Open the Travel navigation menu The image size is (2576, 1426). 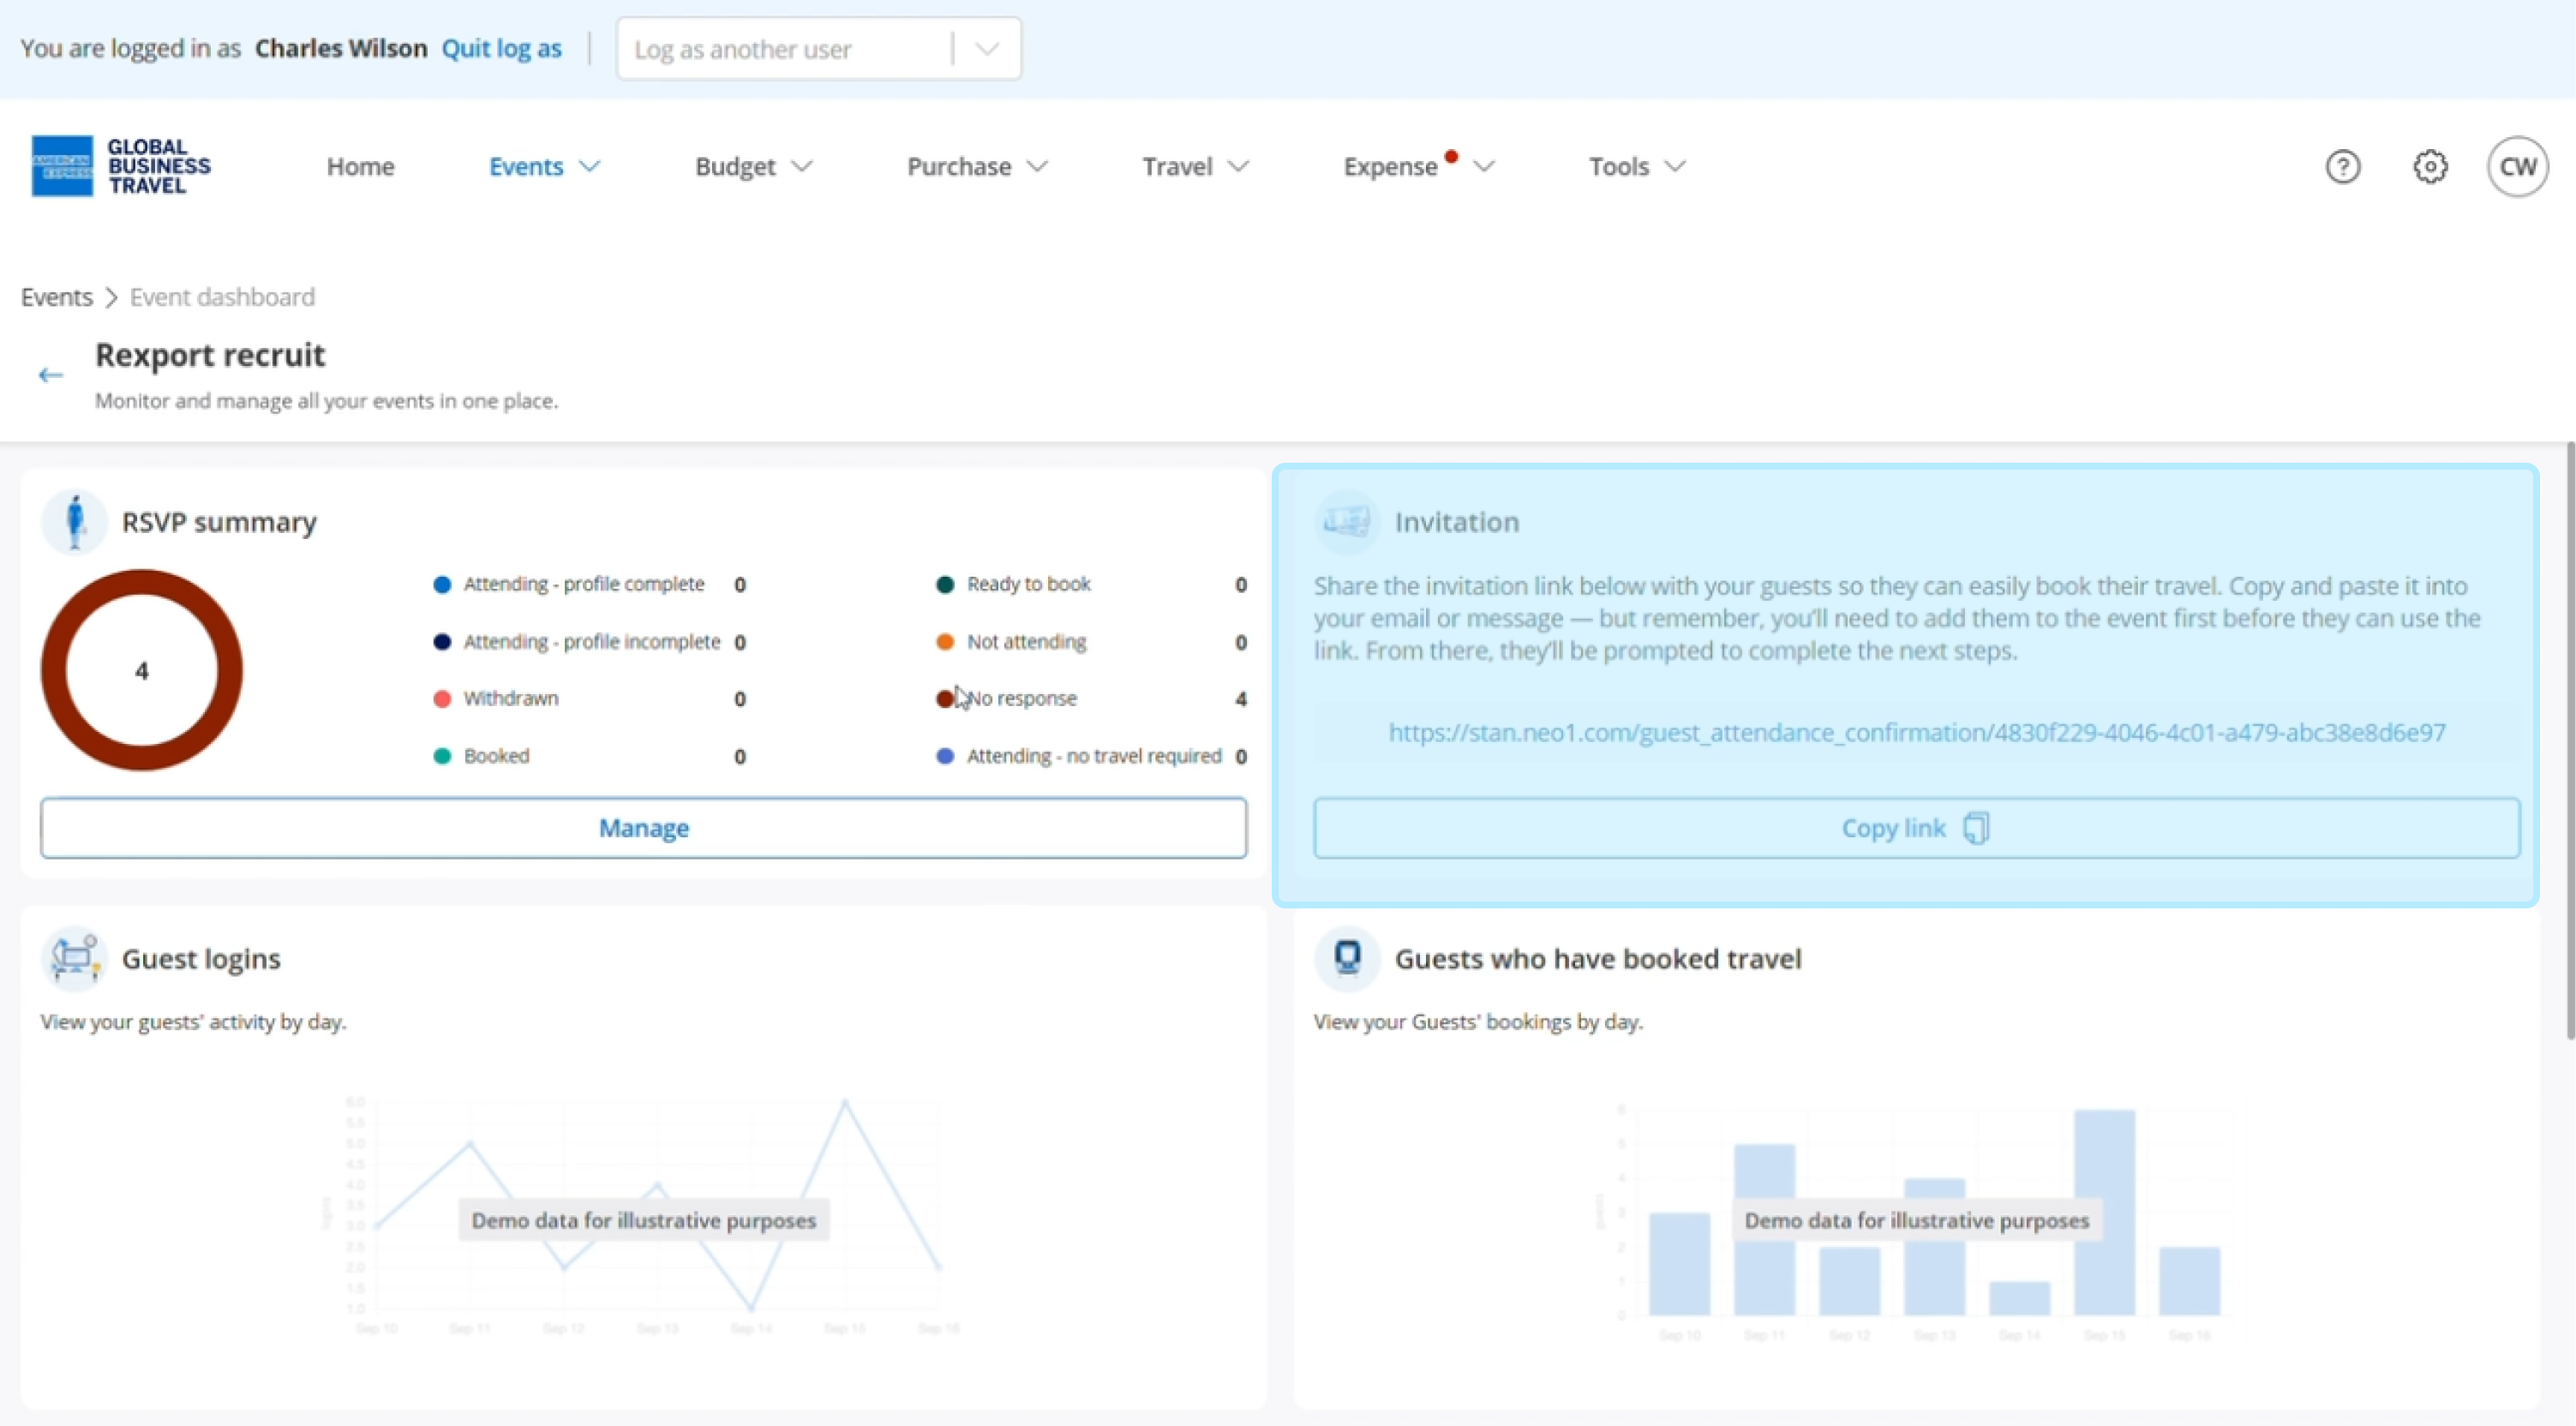tap(1195, 166)
